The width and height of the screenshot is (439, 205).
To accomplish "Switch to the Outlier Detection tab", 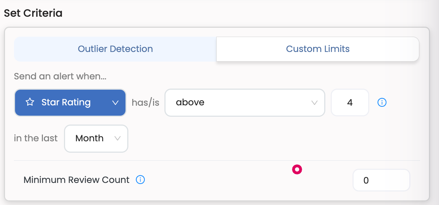I will click(115, 49).
